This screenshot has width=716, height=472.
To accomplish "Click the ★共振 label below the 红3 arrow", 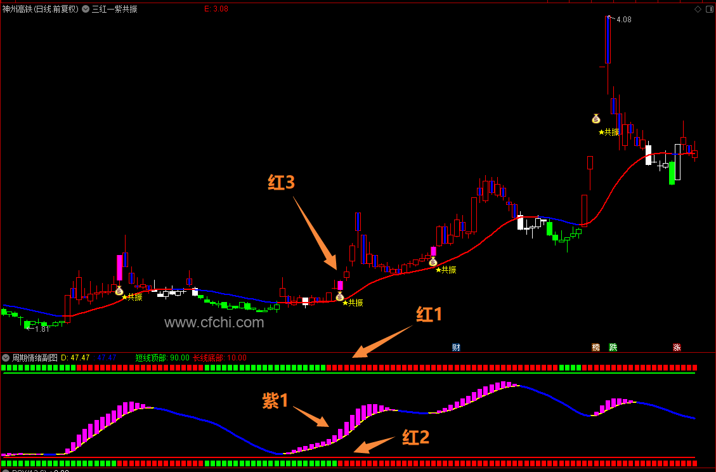I will click(x=353, y=303).
